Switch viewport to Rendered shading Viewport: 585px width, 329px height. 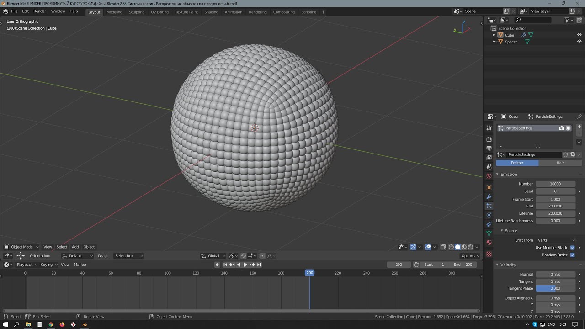(470, 247)
